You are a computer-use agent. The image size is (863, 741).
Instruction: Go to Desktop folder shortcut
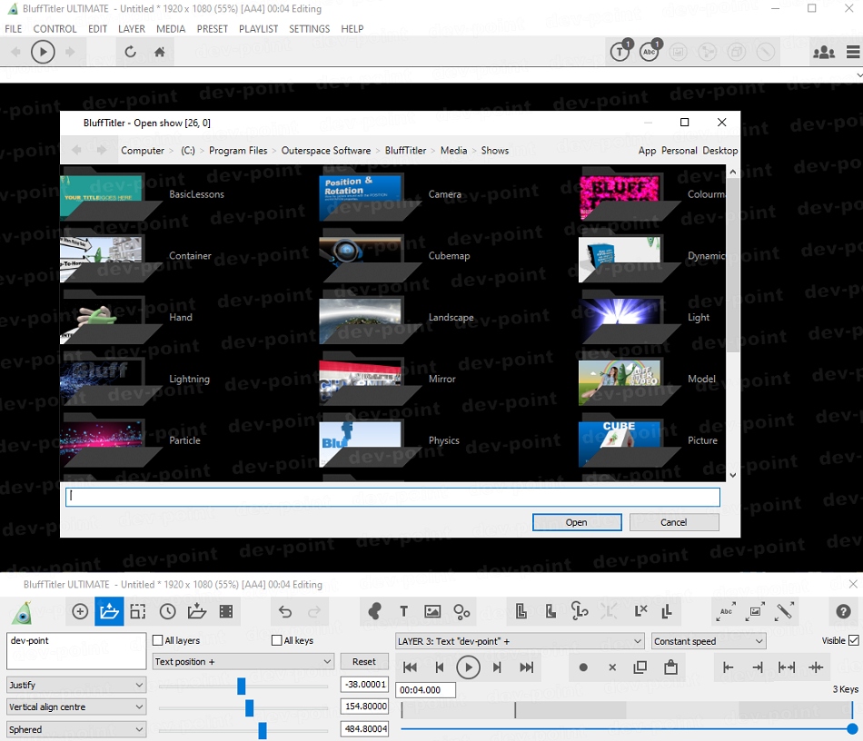(719, 150)
